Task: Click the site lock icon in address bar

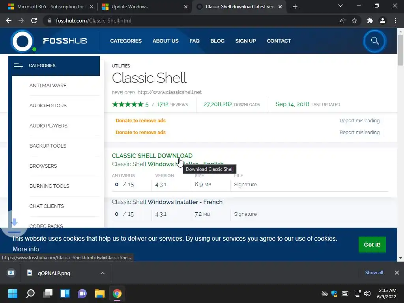Action: point(50,21)
